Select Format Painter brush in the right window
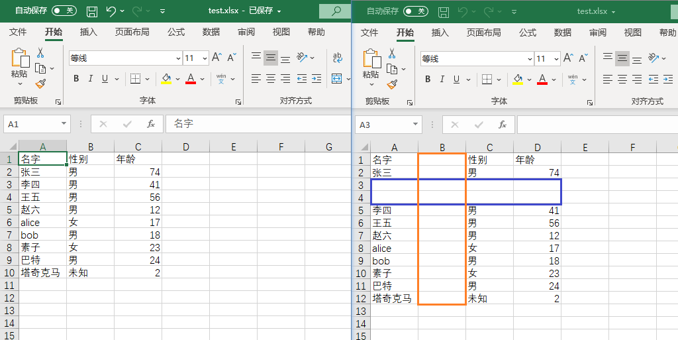Screen dimensions: 678x340 point(392,84)
